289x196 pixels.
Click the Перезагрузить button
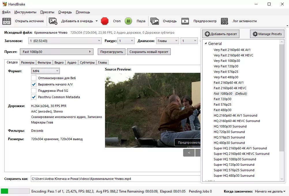(112, 52)
